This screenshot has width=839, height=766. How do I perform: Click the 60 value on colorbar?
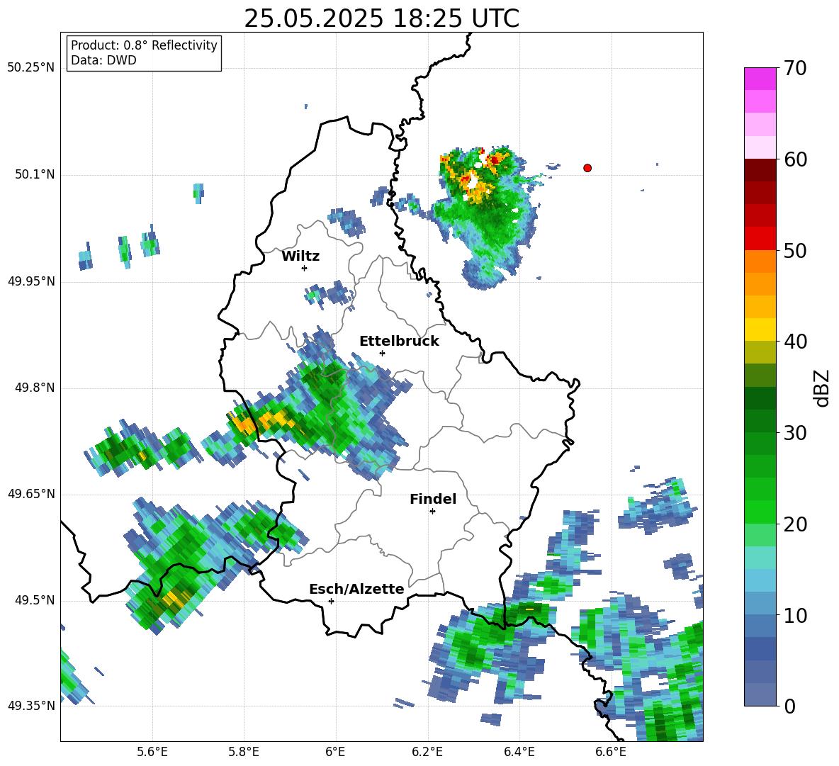tap(795, 159)
